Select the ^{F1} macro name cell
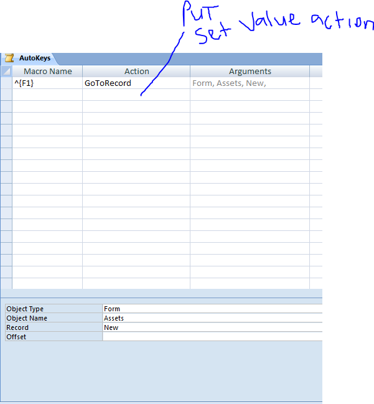Viewport: 374px width, 404px height. tap(47, 83)
